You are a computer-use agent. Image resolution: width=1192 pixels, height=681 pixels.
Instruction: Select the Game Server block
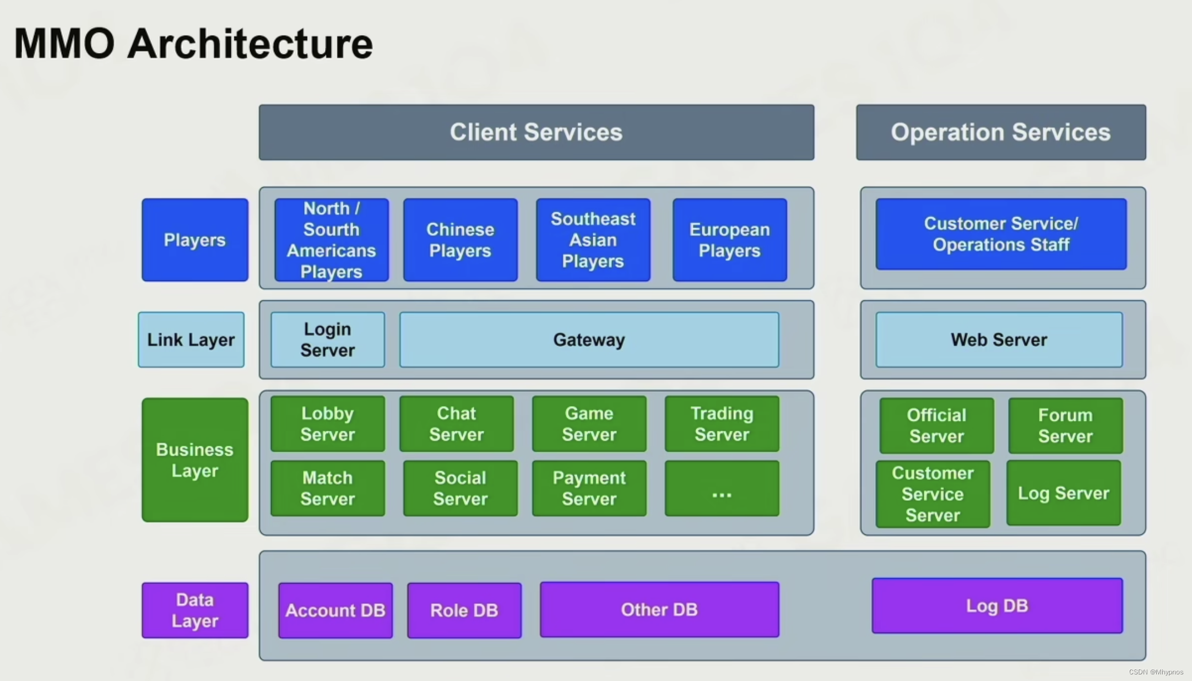[589, 424]
